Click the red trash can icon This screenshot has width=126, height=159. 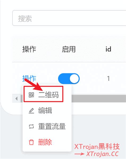tap(31, 142)
